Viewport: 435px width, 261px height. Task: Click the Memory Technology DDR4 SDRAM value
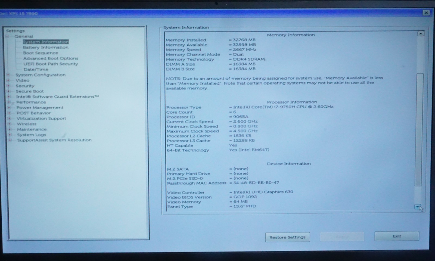249,59
